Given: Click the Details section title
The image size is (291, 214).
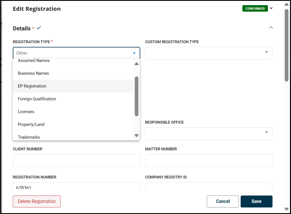Looking at the screenshot, I should pos(22,28).
